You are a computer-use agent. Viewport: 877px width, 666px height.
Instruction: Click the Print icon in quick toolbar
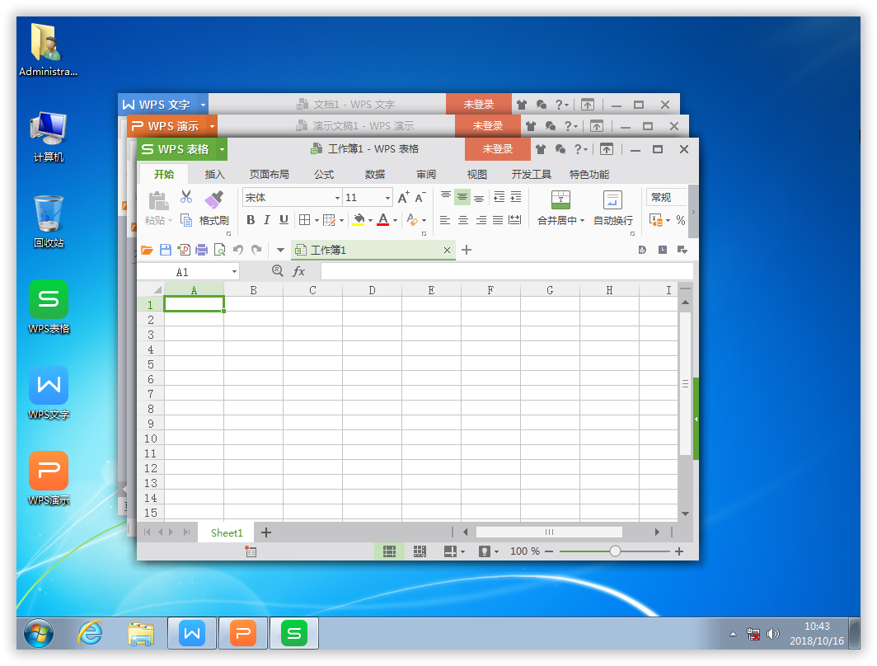[201, 250]
